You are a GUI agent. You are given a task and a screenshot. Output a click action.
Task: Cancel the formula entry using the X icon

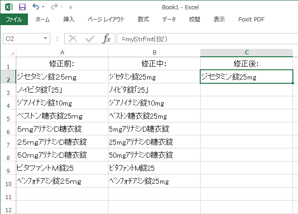73,39
